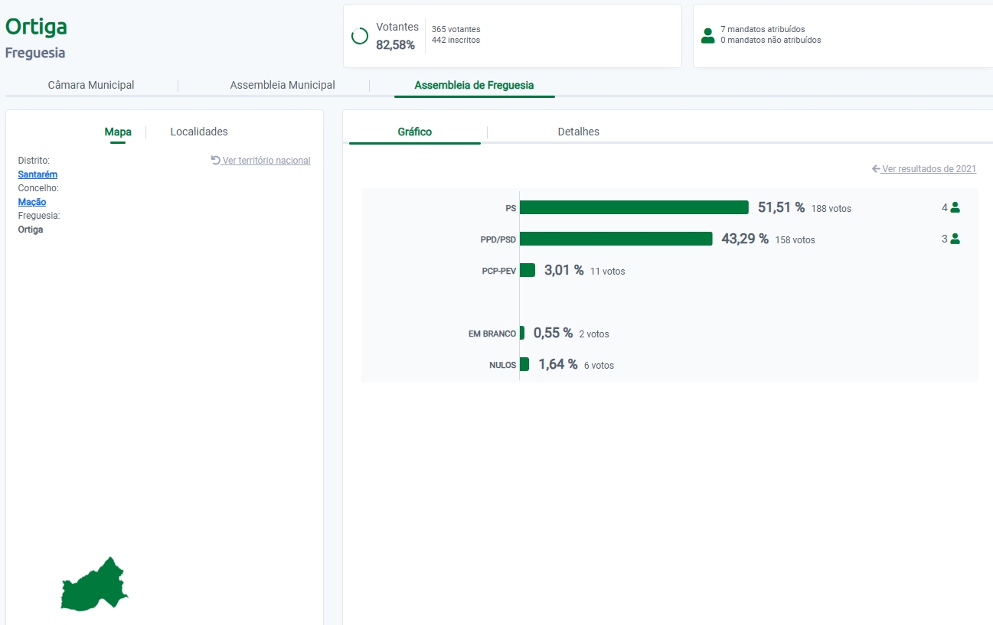Screen dimensions: 993x625
Task: Click the voter turnout circular progress icon
Action: (359, 36)
